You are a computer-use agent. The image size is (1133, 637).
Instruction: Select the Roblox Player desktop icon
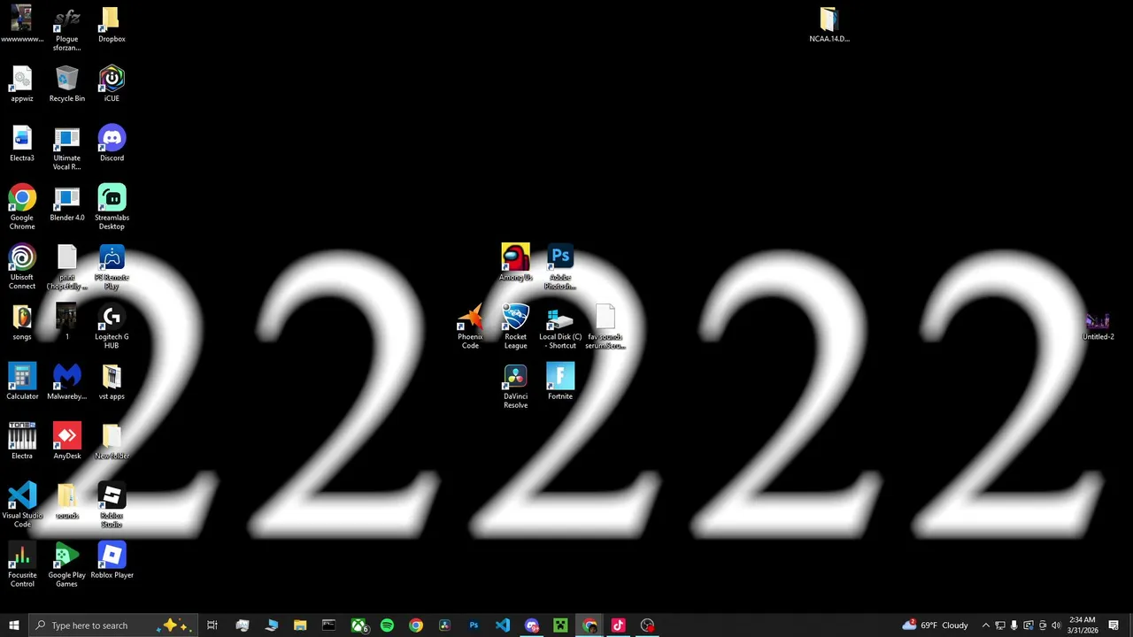(112, 560)
